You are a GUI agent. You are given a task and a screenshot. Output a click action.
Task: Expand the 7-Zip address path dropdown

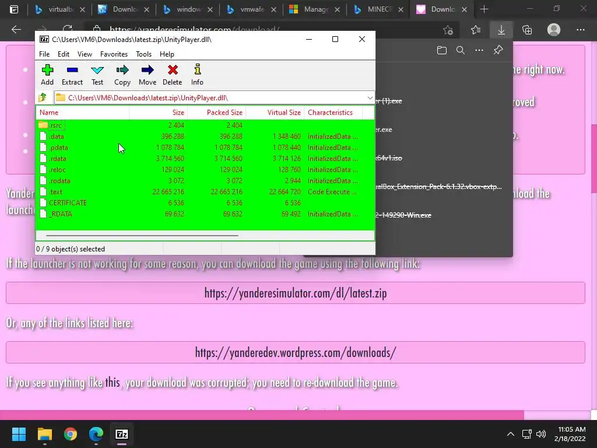pyautogui.click(x=370, y=98)
